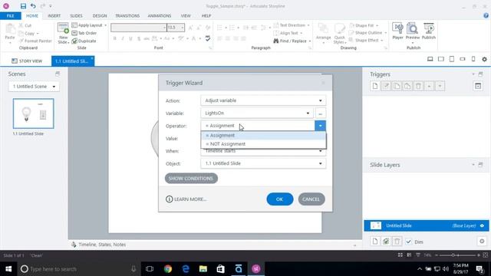Open Chrome from the Windows taskbar
Image resolution: width=491 pixels, height=276 pixels.
pos(168,269)
